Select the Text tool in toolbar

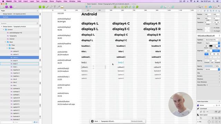coord(55,7)
